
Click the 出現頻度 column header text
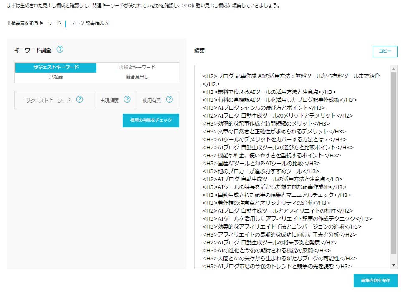[109, 101]
